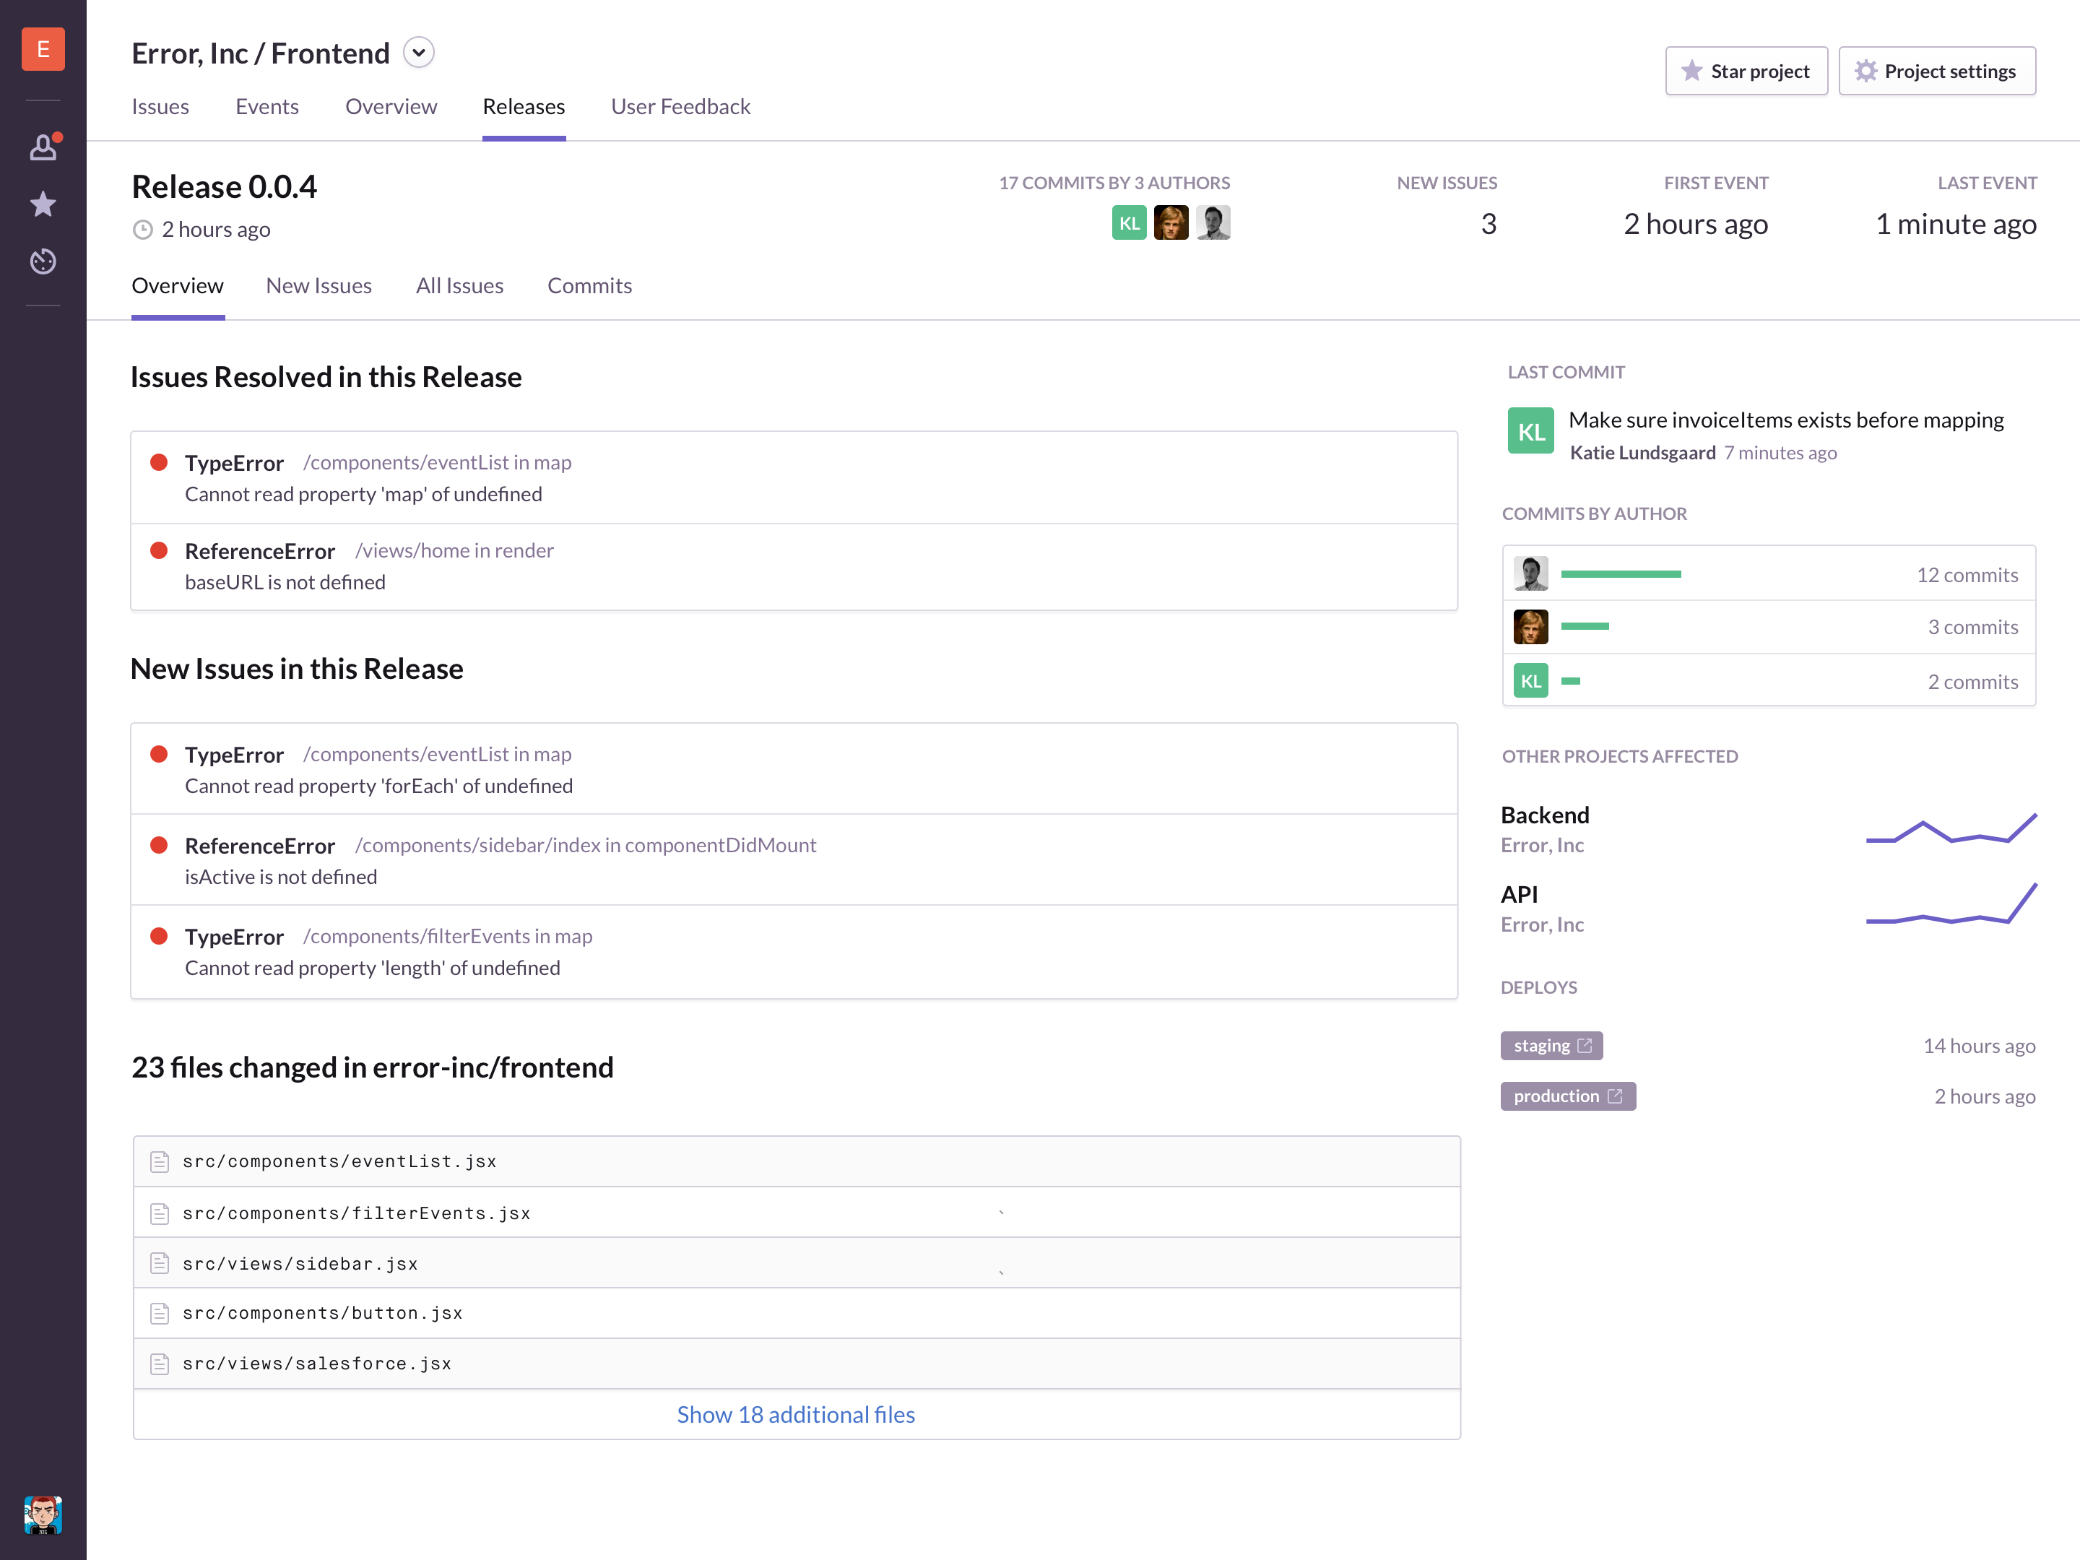Show 18 additional files
Screen dimensions: 2080x1560
[795, 1415]
